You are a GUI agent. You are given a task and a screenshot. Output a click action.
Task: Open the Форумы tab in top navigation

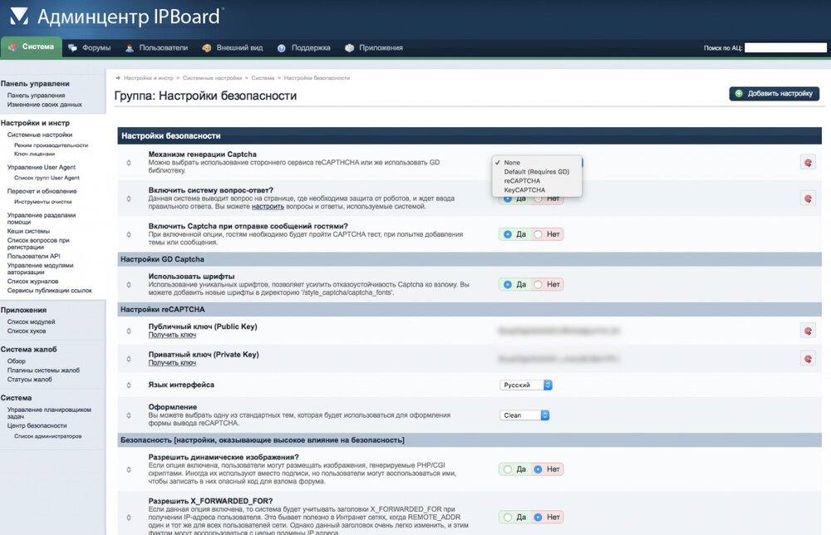[90, 47]
